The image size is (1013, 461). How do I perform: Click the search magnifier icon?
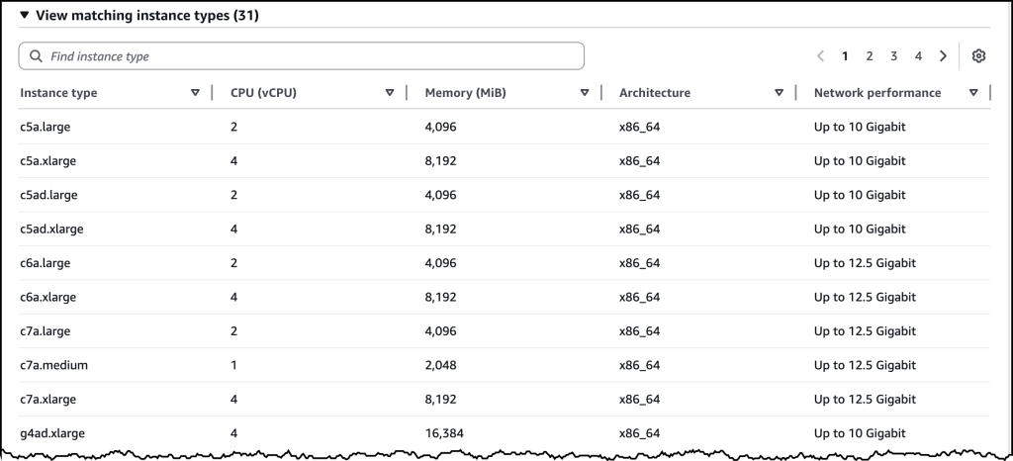37,56
